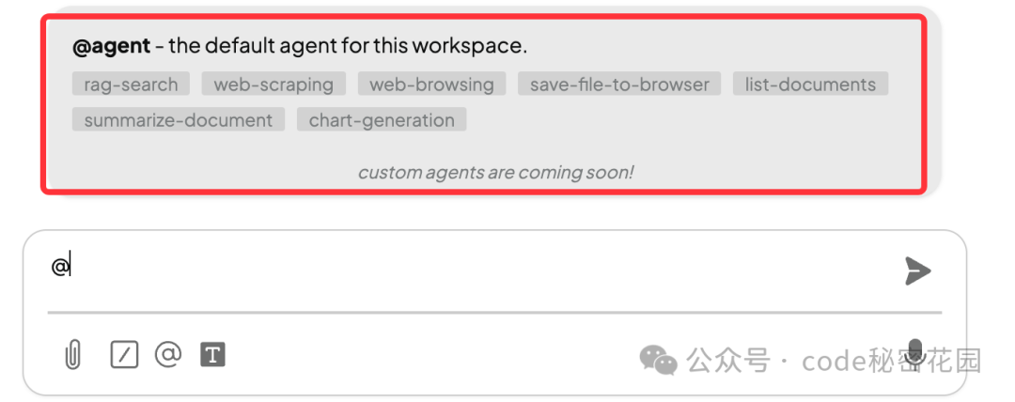This screenshot has width=1015, height=402.
Task: Activate the microphone speech icon
Action: 914,353
